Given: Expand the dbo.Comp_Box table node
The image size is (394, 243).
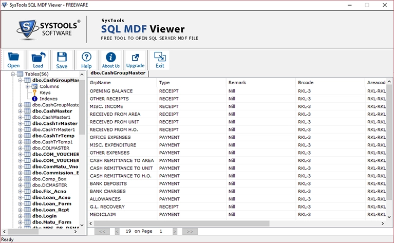Looking at the screenshot, I should point(20,179).
